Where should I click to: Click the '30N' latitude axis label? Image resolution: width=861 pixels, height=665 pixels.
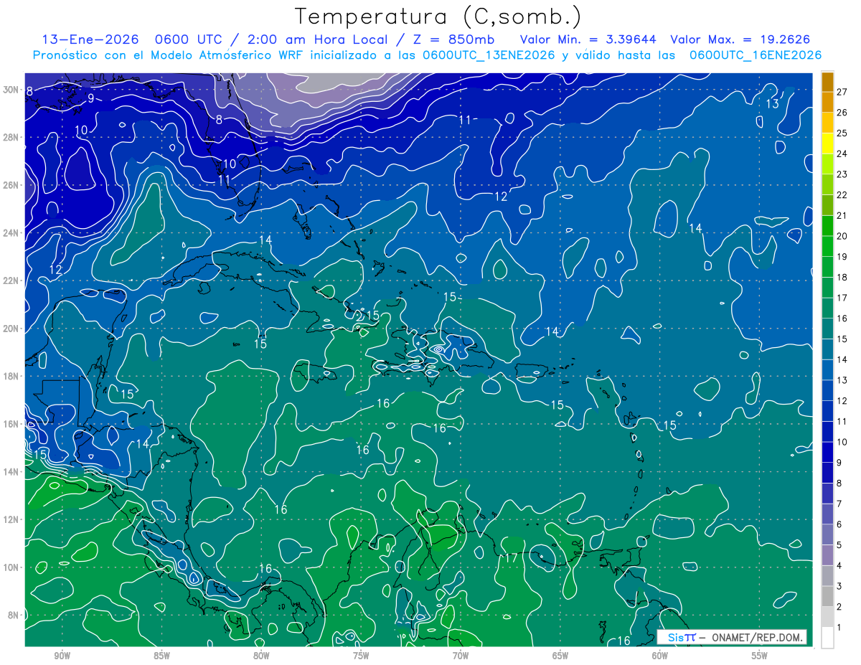coord(10,90)
